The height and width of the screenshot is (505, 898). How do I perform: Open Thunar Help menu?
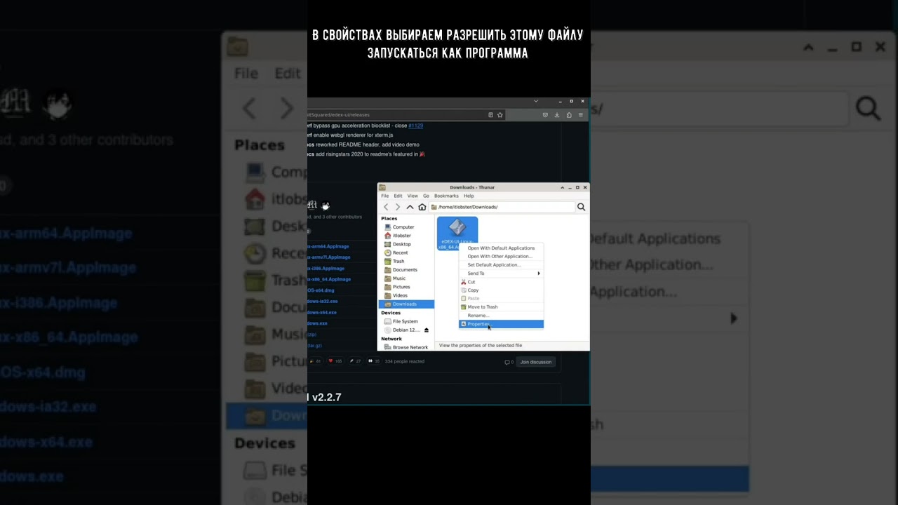tap(469, 196)
